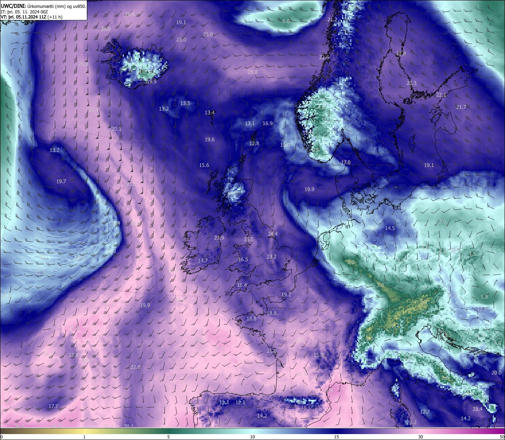Click the 5.9 value on the eastern edge
Screen dimensions: 505x440
484,297
